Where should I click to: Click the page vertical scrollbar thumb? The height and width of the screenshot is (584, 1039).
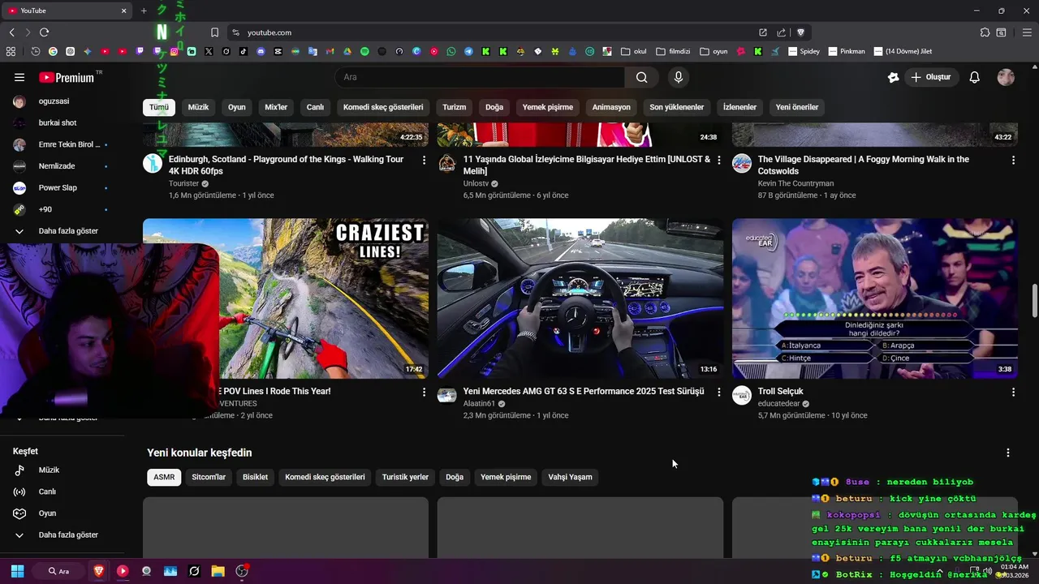1035,302
